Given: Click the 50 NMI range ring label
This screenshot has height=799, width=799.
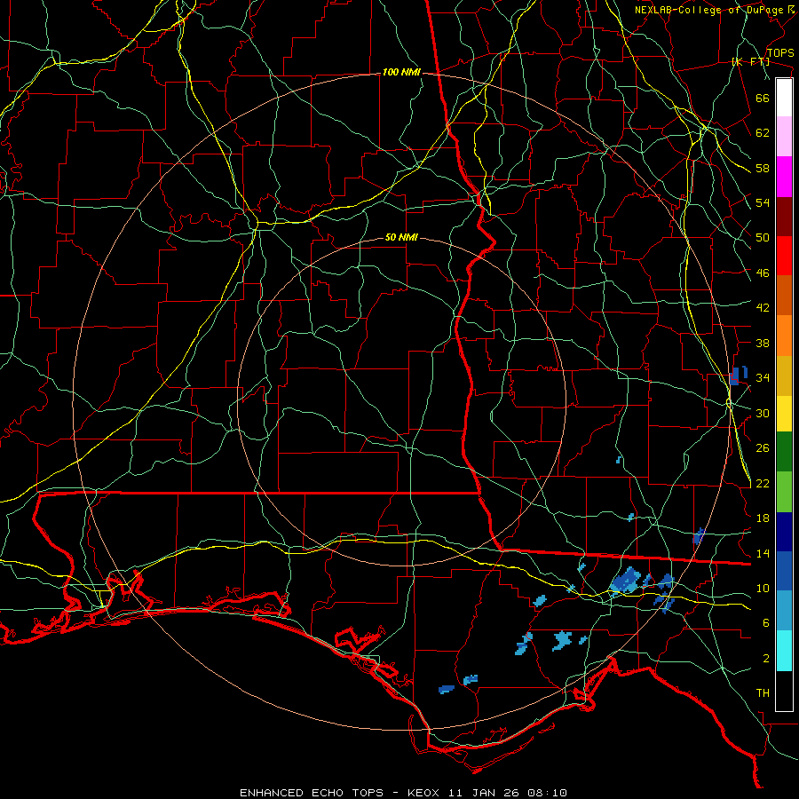Looking at the screenshot, I should [401, 237].
